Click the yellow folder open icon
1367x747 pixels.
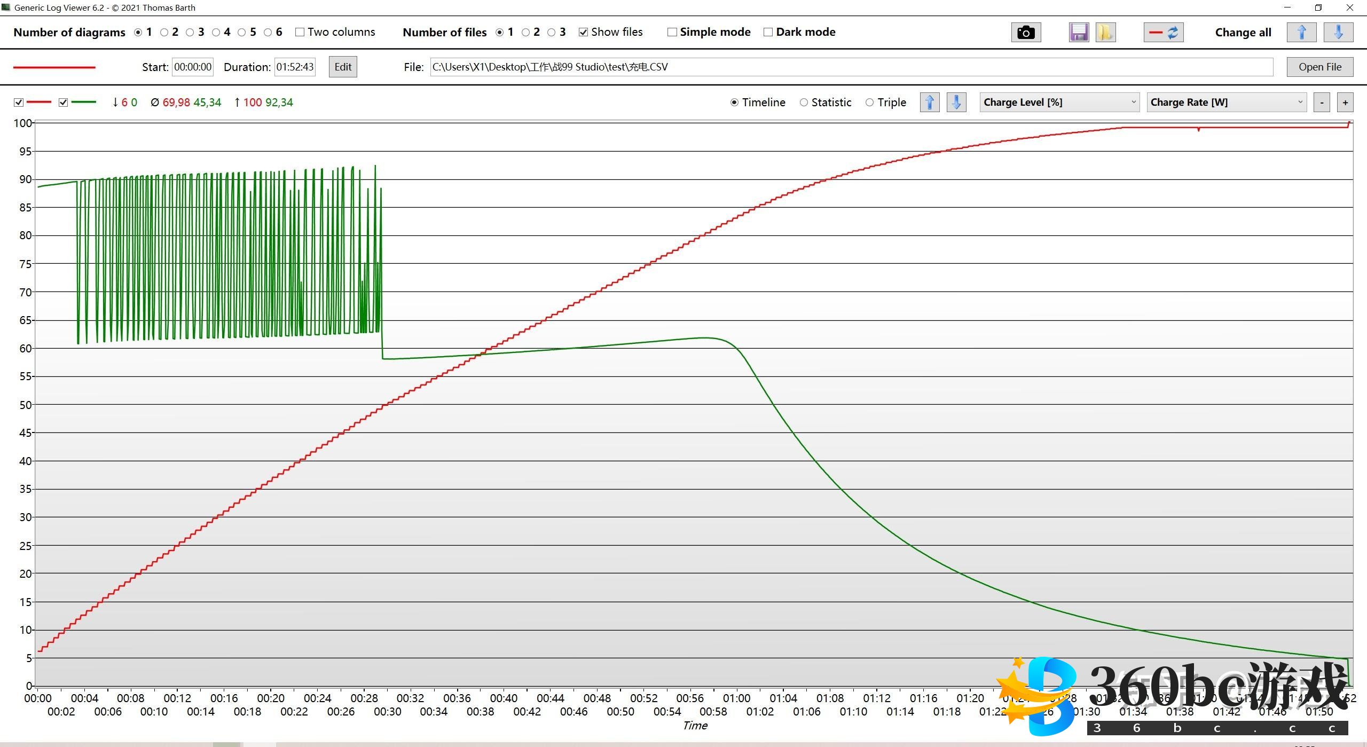coord(1105,33)
